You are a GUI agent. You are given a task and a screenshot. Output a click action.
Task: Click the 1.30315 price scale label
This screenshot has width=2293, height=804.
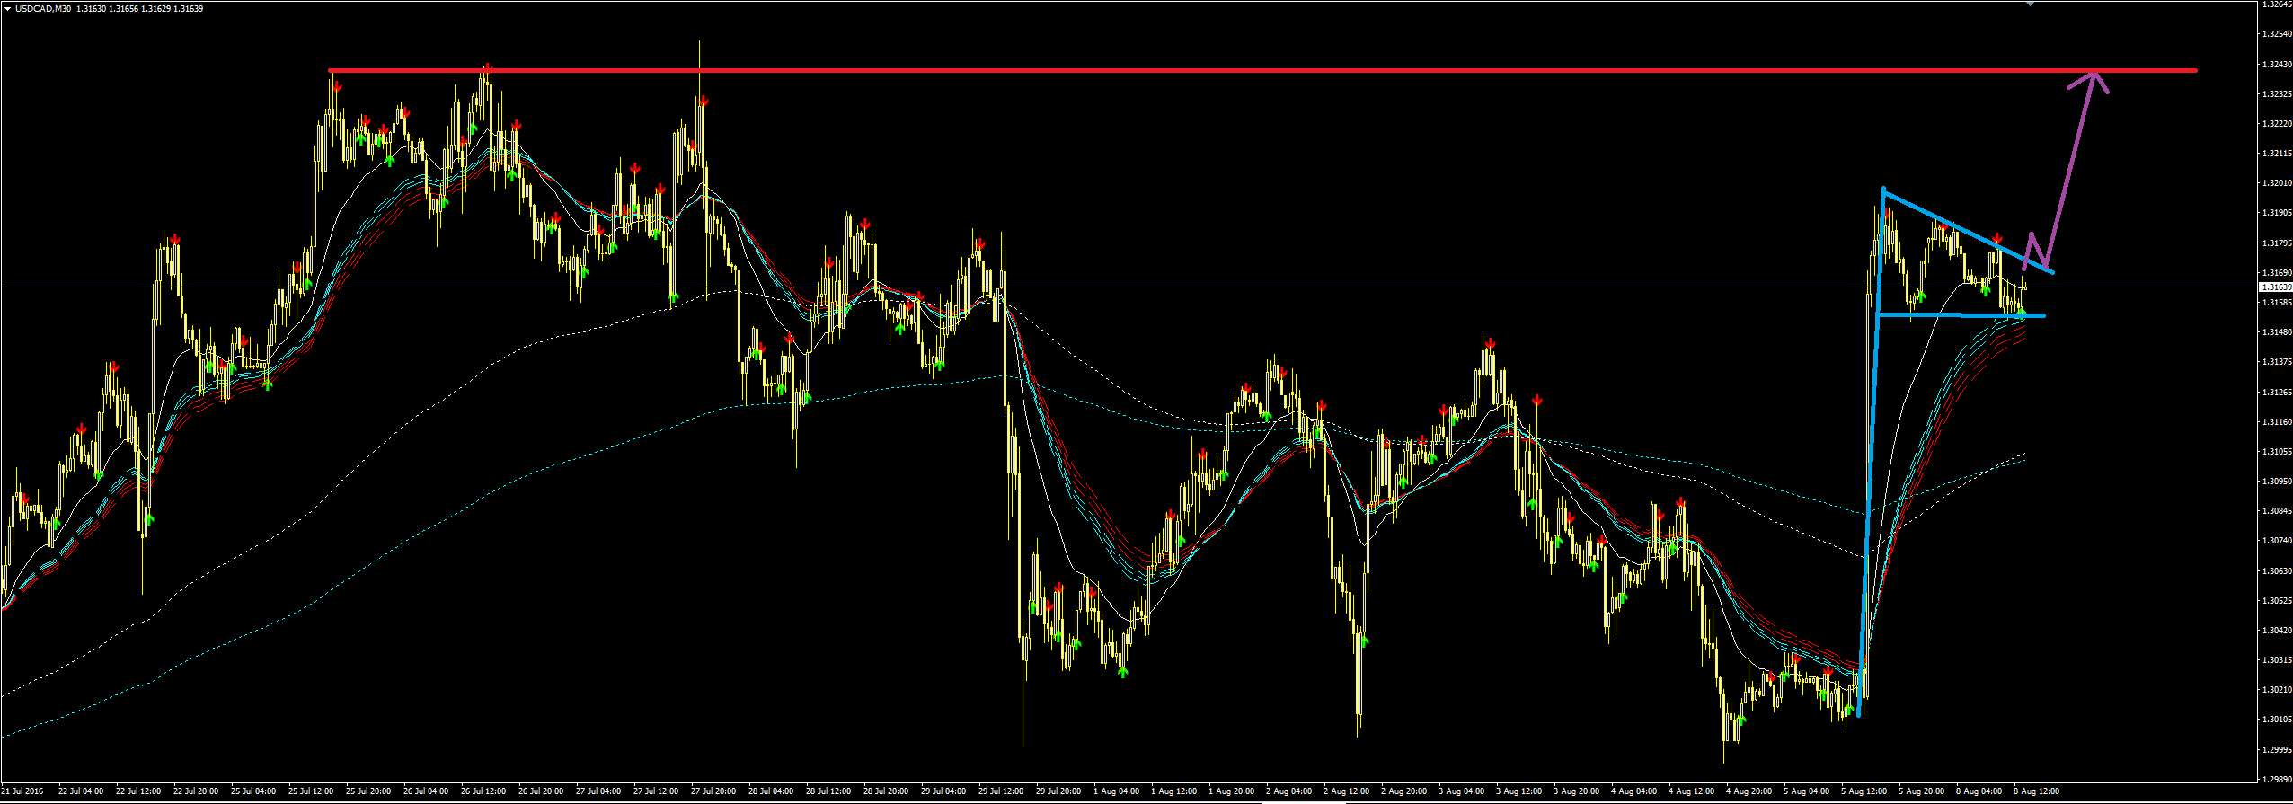[x=2275, y=660]
